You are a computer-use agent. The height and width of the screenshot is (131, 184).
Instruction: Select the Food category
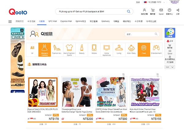pos(144,50)
